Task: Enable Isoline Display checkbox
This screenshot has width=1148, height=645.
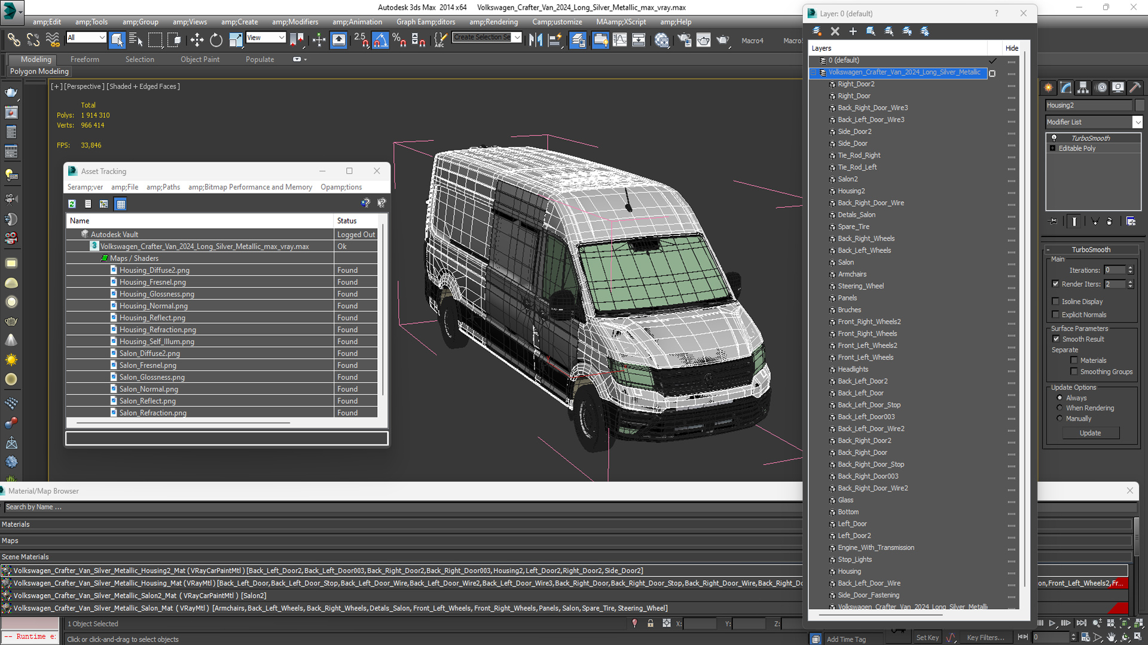Action: (x=1055, y=302)
